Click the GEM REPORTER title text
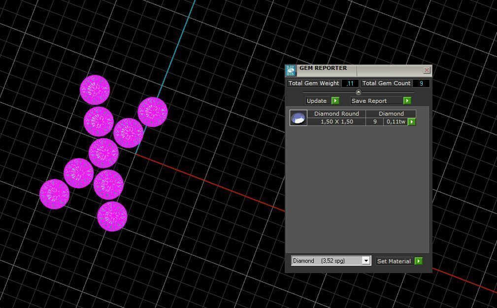 point(323,68)
